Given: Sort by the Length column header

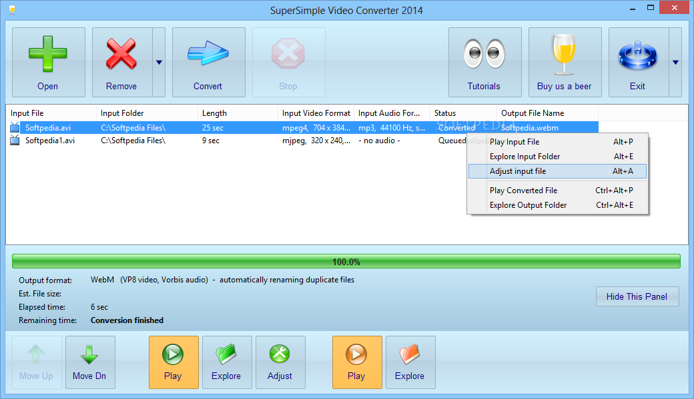Looking at the screenshot, I should pyautogui.click(x=238, y=113).
